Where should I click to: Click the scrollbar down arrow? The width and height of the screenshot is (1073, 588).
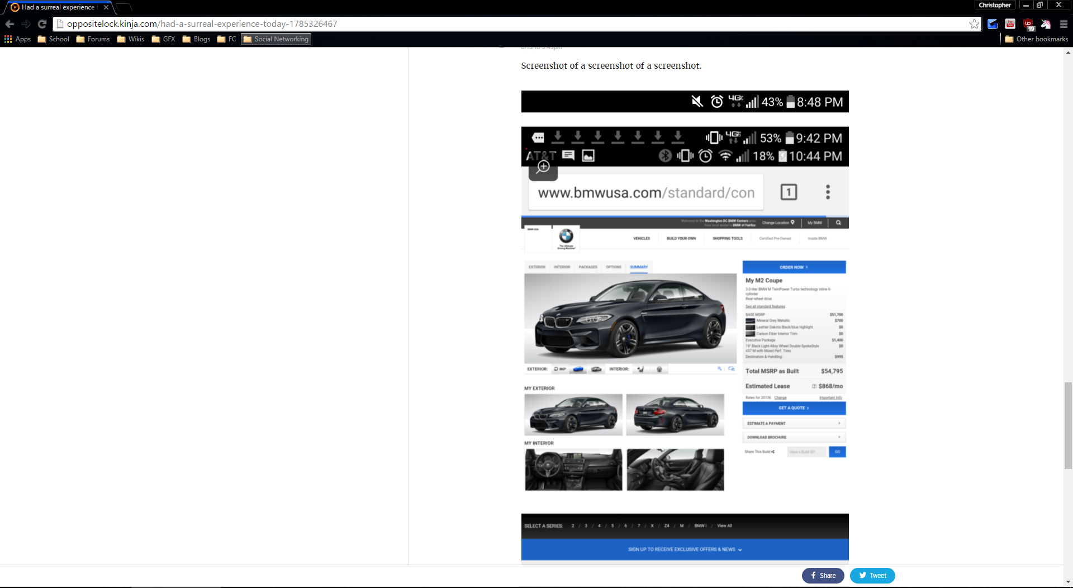coord(1068,582)
